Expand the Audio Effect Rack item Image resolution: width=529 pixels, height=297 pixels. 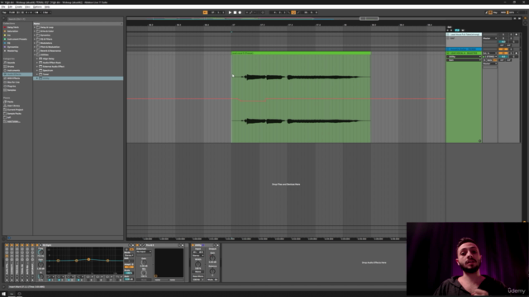(37, 63)
